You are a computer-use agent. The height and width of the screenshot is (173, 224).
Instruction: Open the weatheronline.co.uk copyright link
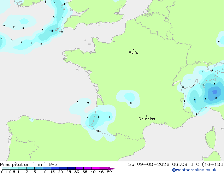pos(194,170)
